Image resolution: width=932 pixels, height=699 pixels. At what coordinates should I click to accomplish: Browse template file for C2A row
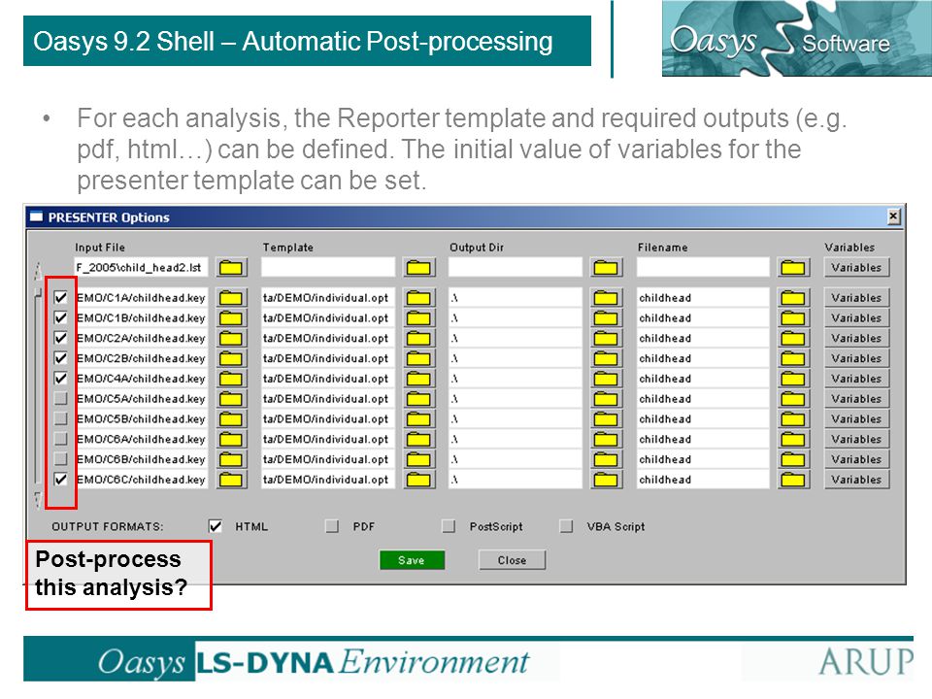pos(418,338)
